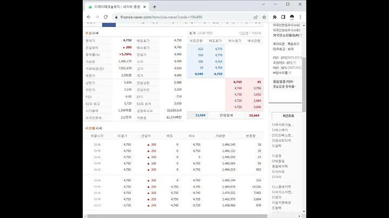
Task: Click the sidebar scroll down arrow
Action: (x=304, y=212)
